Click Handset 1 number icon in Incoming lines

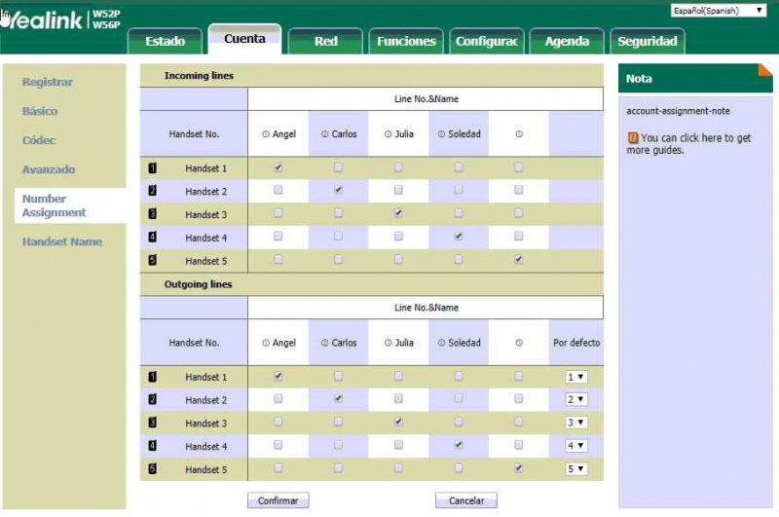pos(152,168)
